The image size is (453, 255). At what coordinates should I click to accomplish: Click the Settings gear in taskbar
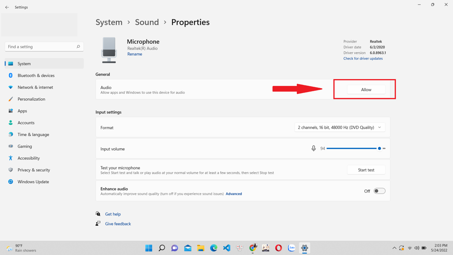[x=304, y=248]
